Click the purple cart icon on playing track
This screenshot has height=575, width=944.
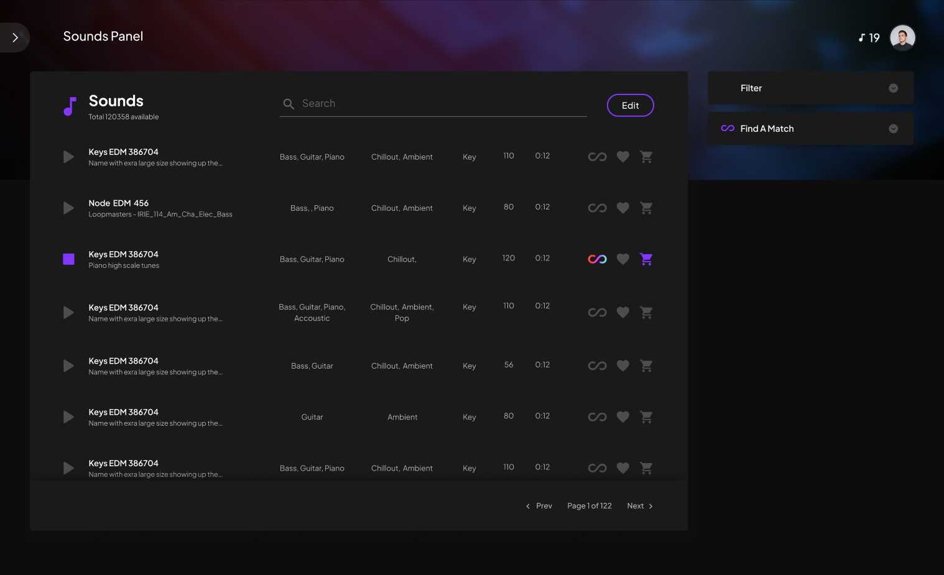pos(646,259)
